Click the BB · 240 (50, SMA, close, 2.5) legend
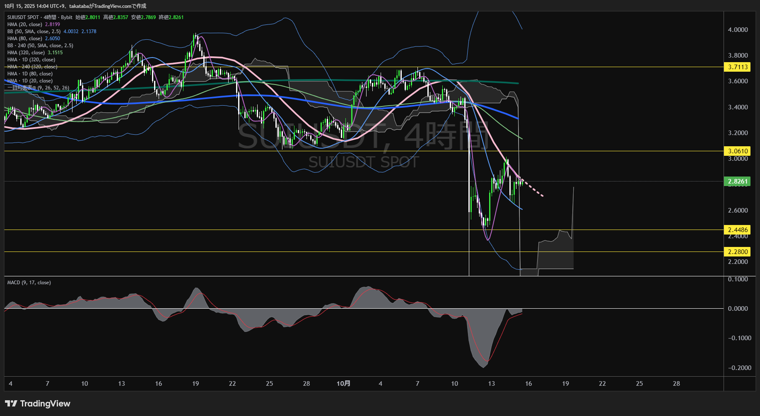The image size is (760, 416). 40,46
